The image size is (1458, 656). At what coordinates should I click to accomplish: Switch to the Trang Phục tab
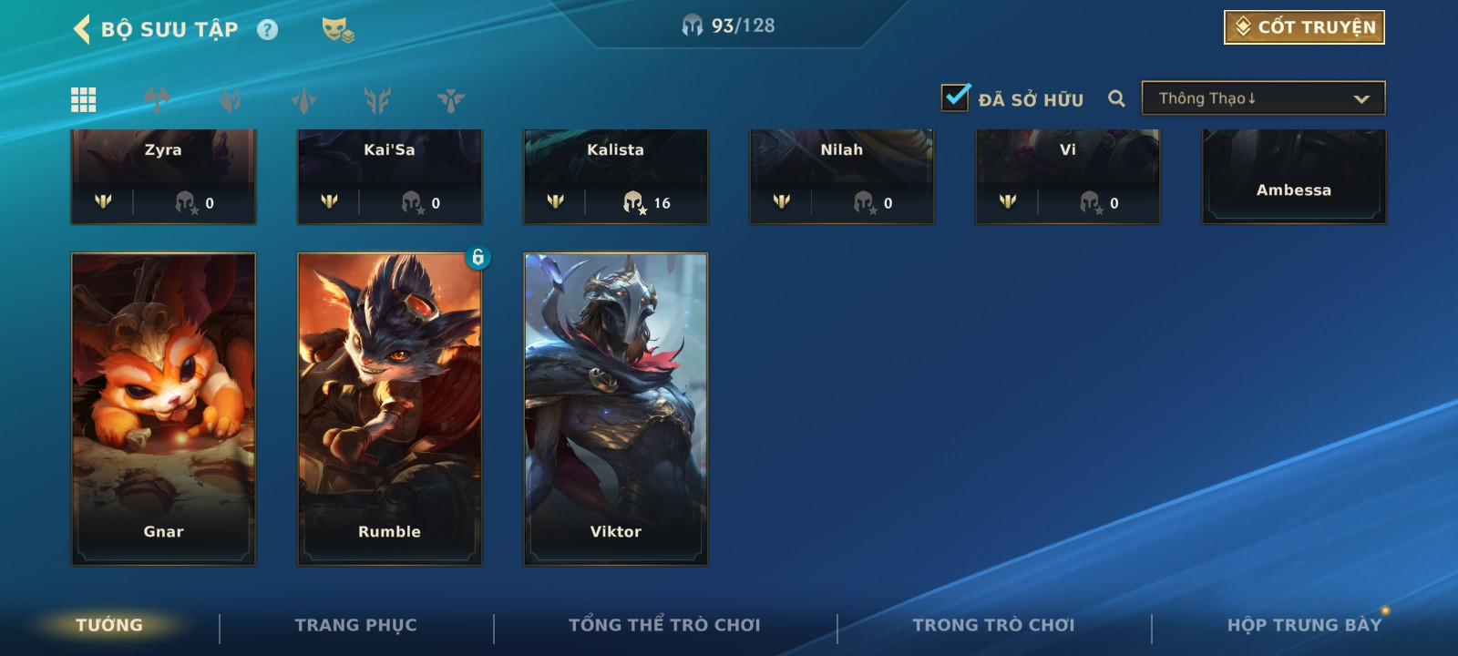coord(355,625)
